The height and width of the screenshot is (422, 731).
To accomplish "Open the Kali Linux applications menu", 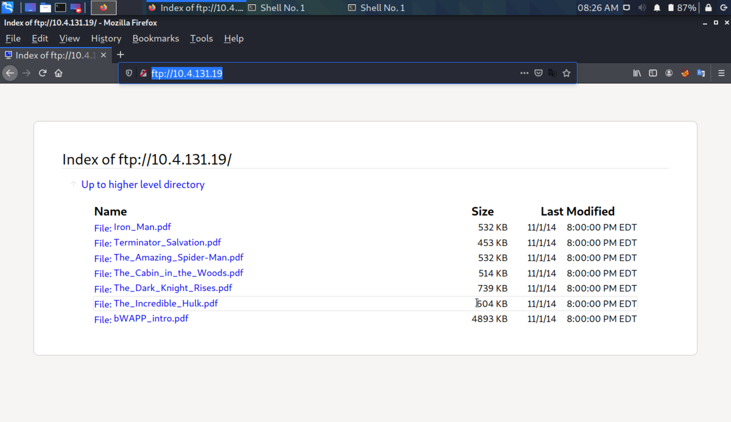I will [x=8, y=8].
